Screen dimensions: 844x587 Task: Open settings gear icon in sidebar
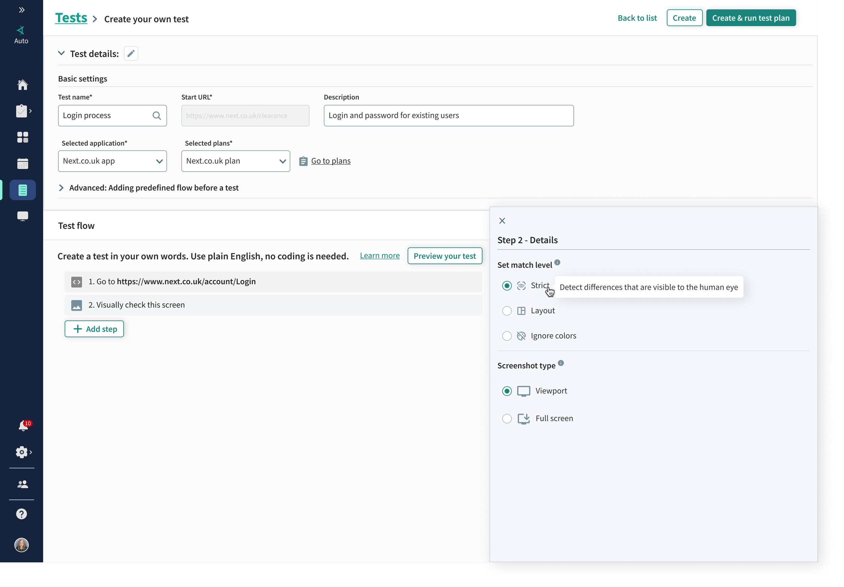(x=22, y=452)
